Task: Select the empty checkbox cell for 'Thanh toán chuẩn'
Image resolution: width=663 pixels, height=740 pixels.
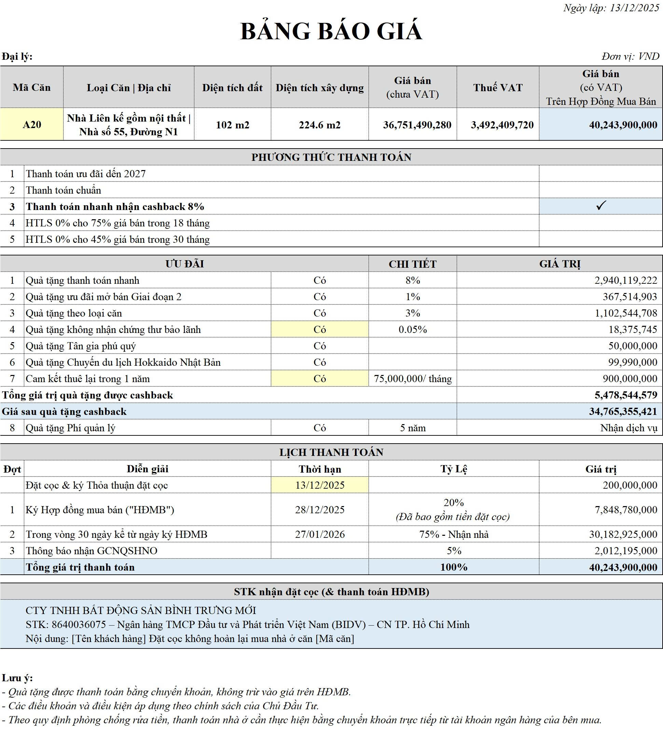Action: (600, 190)
